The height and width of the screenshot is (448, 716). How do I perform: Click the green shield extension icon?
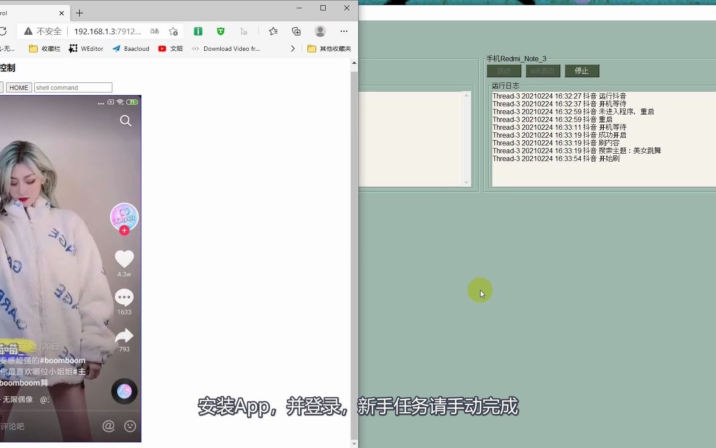[x=221, y=31]
